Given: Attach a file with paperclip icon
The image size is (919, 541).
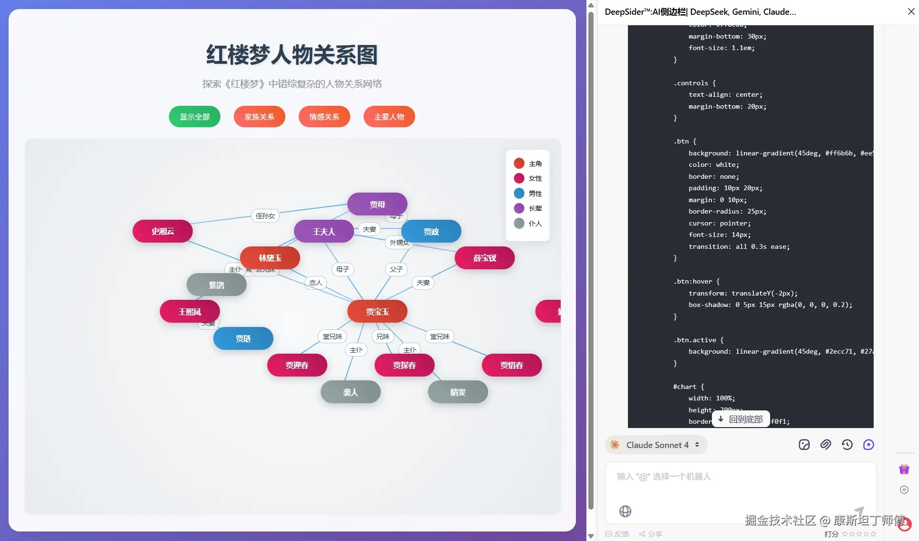Looking at the screenshot, I should pyautogui.click(x=825, y=445).
